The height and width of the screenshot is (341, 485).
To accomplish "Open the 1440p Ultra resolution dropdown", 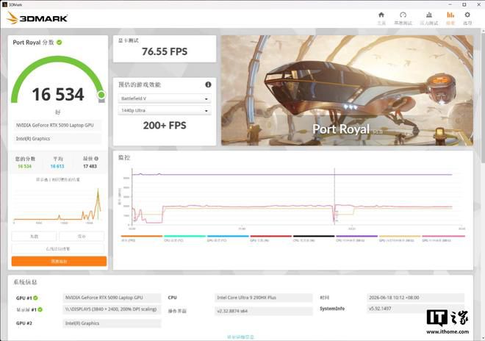I will point(165,110).
